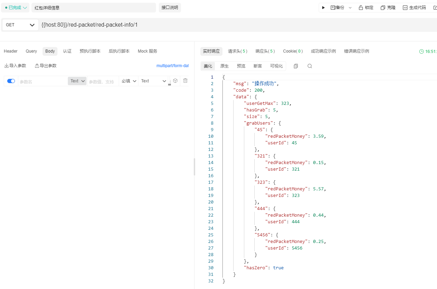Click the clock time icon showing 16:51
This screenshot has width=437, height=289.
421,52
